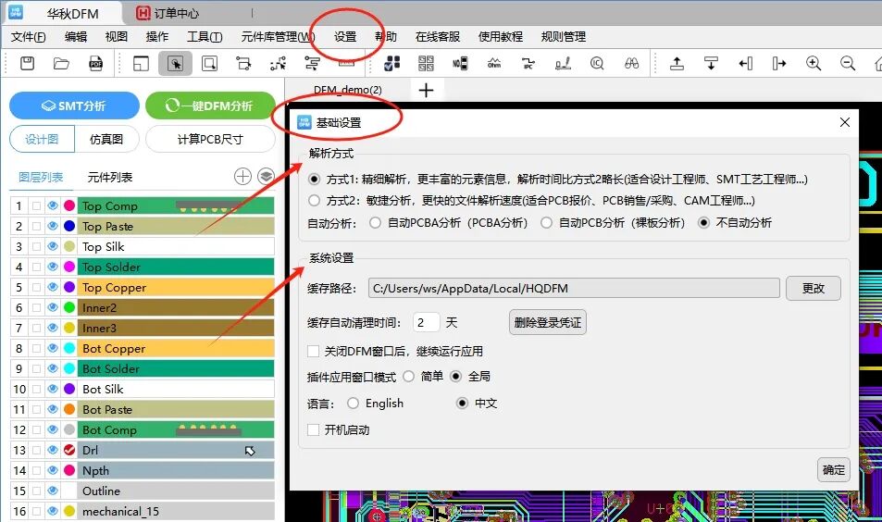Click the 计算PCB尺寸 button
This screenshot has height=522, width=882.
210,139
